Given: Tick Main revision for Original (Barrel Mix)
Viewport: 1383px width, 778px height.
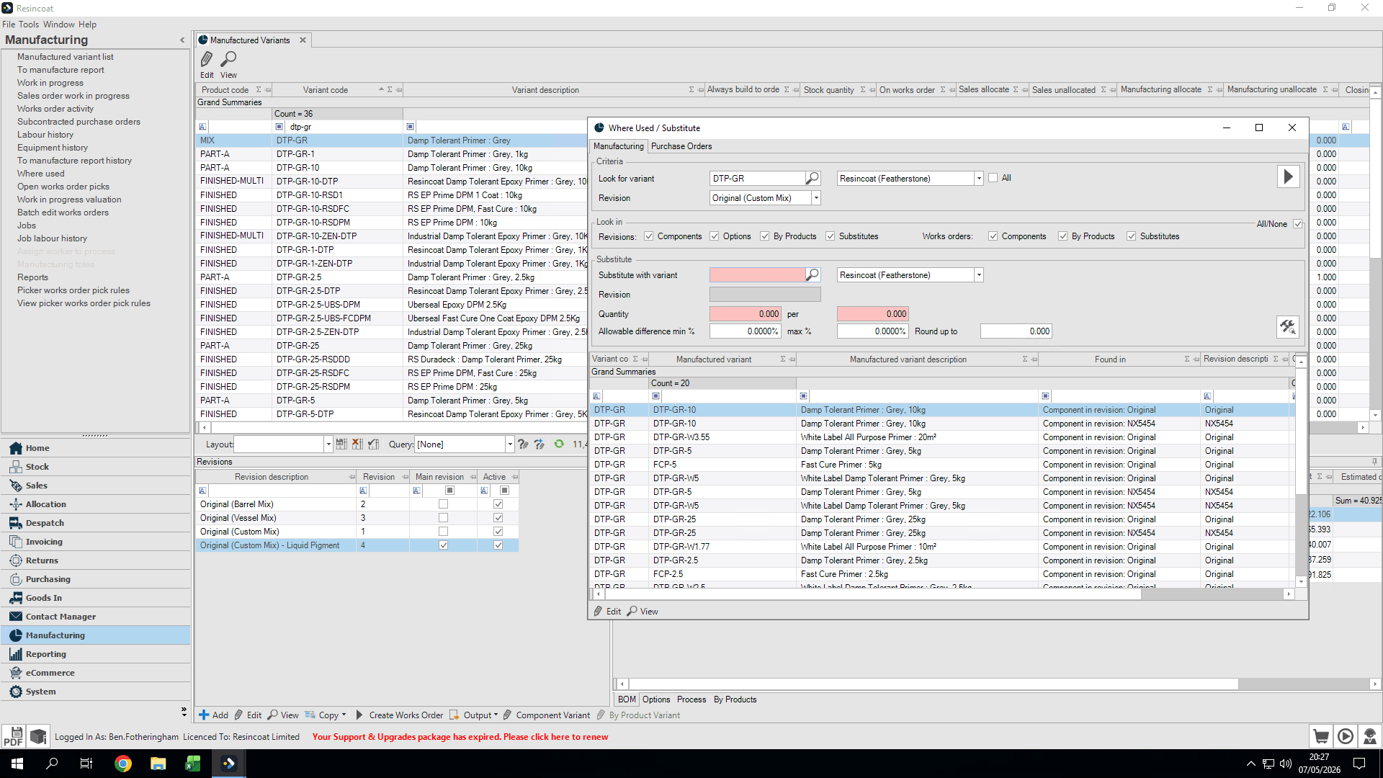Looking at the screenshot, I should pyautogui.click(x=444, y=504).
